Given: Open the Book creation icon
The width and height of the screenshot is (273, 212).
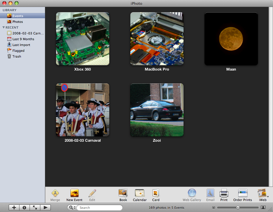Looking at the screenshot, I should (123, 193).
